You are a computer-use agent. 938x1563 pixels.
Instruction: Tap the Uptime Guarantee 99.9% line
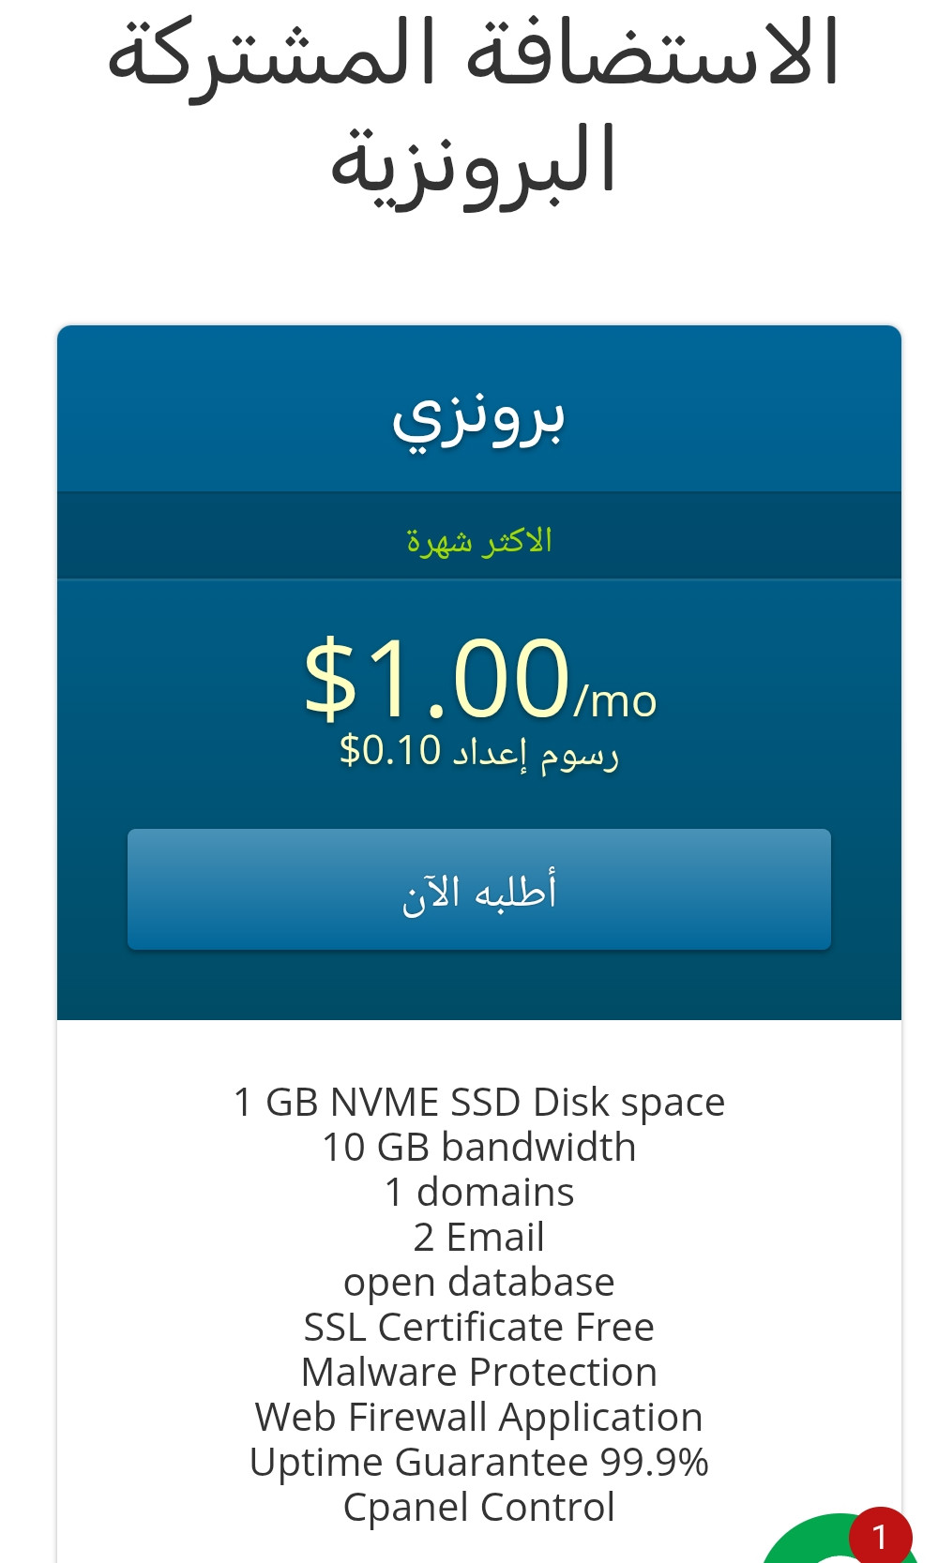479,1462
